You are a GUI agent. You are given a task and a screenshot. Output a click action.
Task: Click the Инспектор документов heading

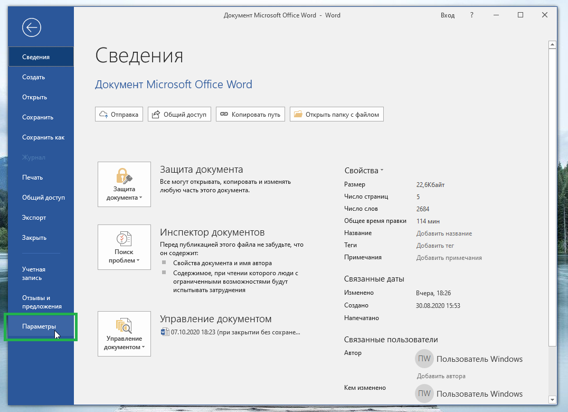(x=212, y=232)
